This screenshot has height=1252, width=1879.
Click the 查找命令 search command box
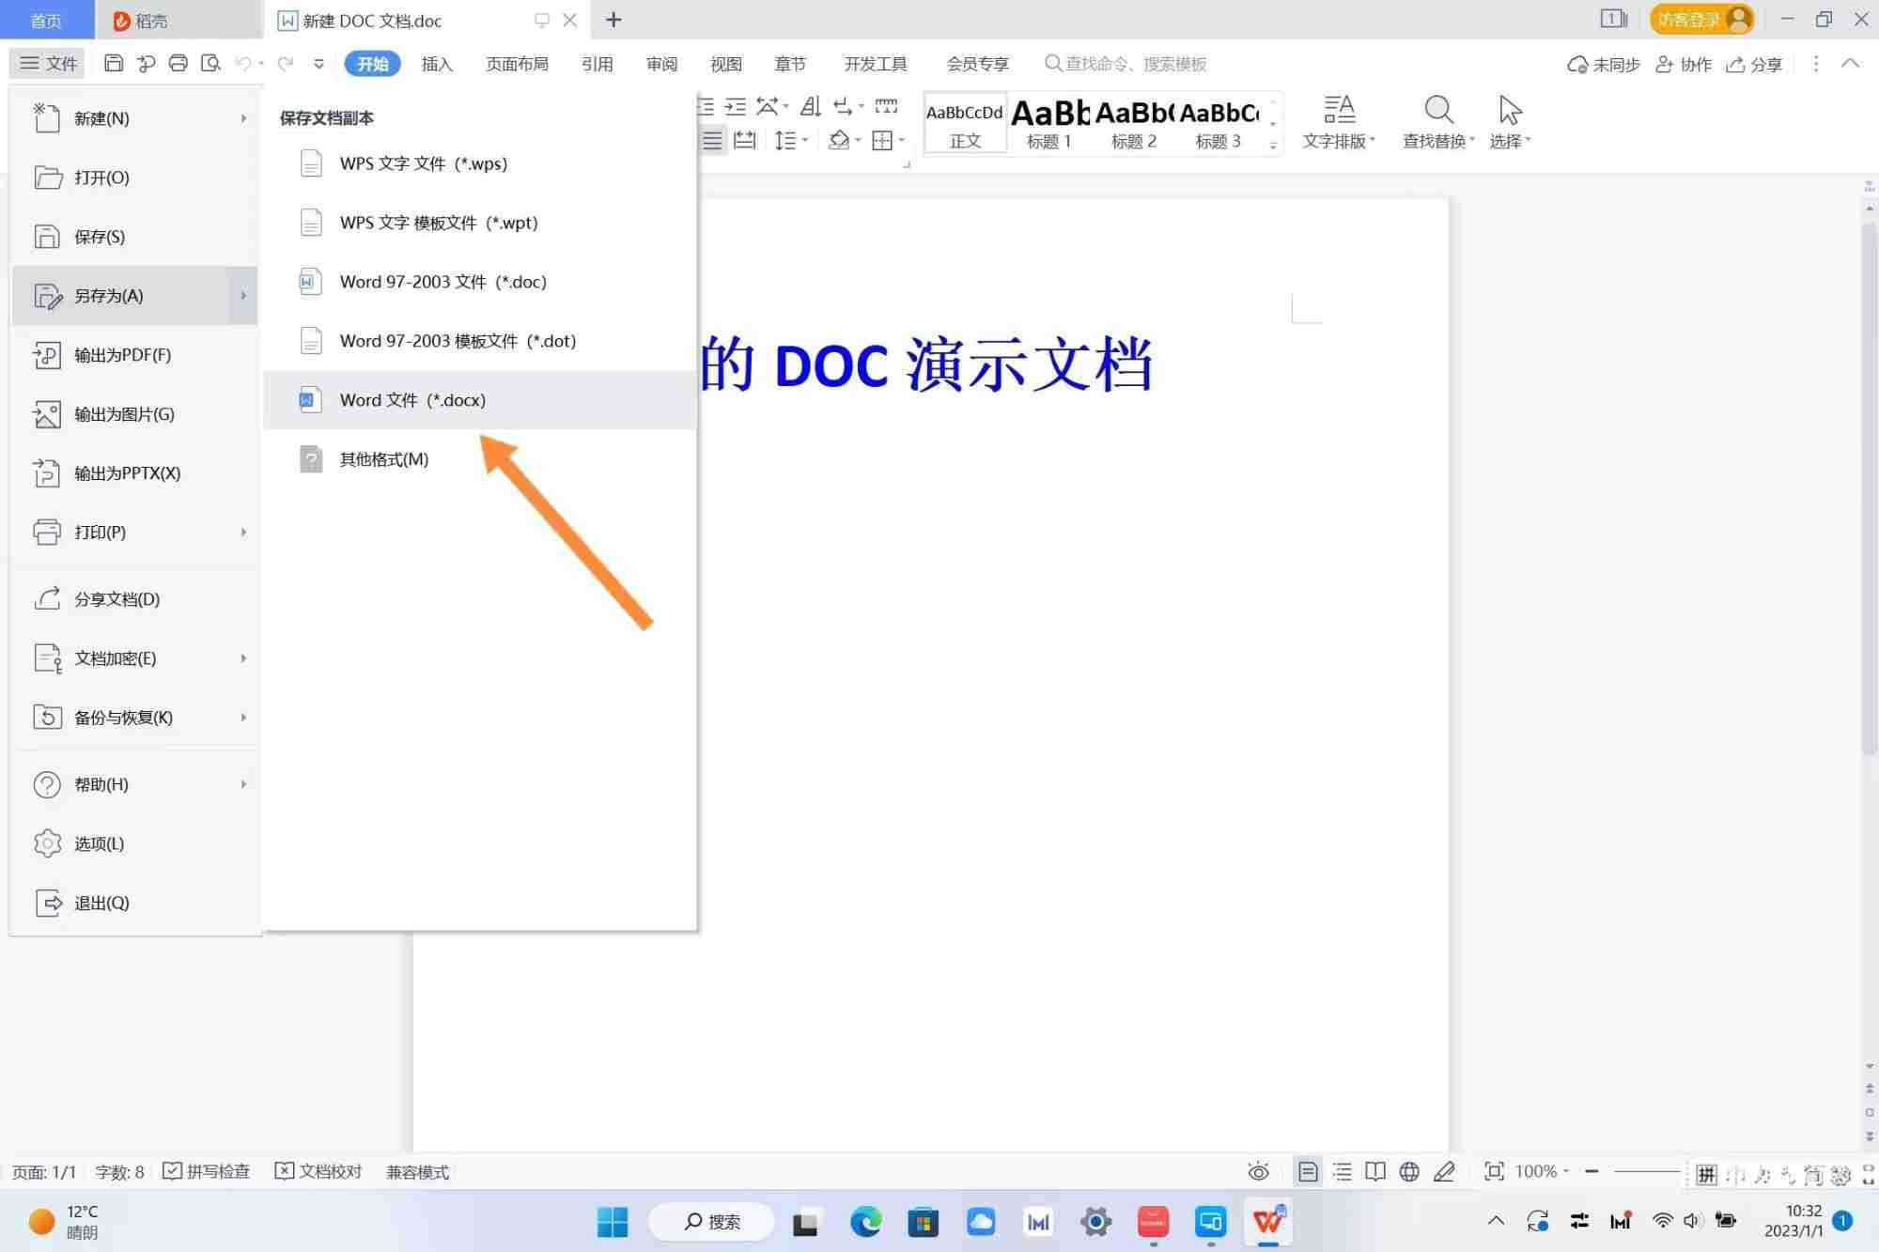1127,63
